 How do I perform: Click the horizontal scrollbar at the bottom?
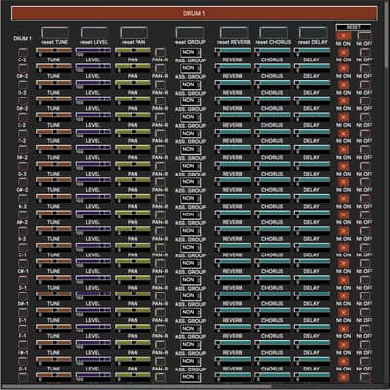(136, 387)
